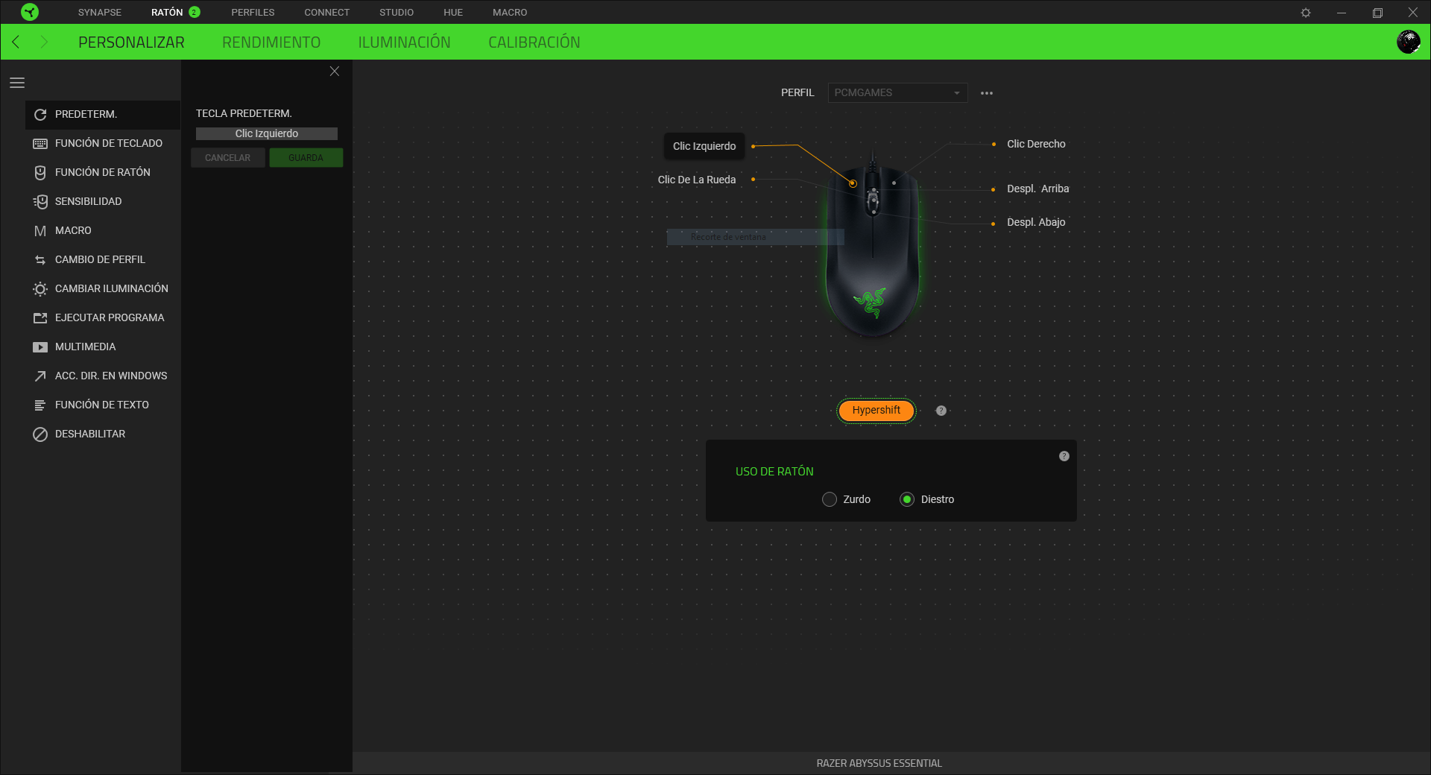Switch to Iluminación section
This screenshot has width=1431, height=775.
404,42
